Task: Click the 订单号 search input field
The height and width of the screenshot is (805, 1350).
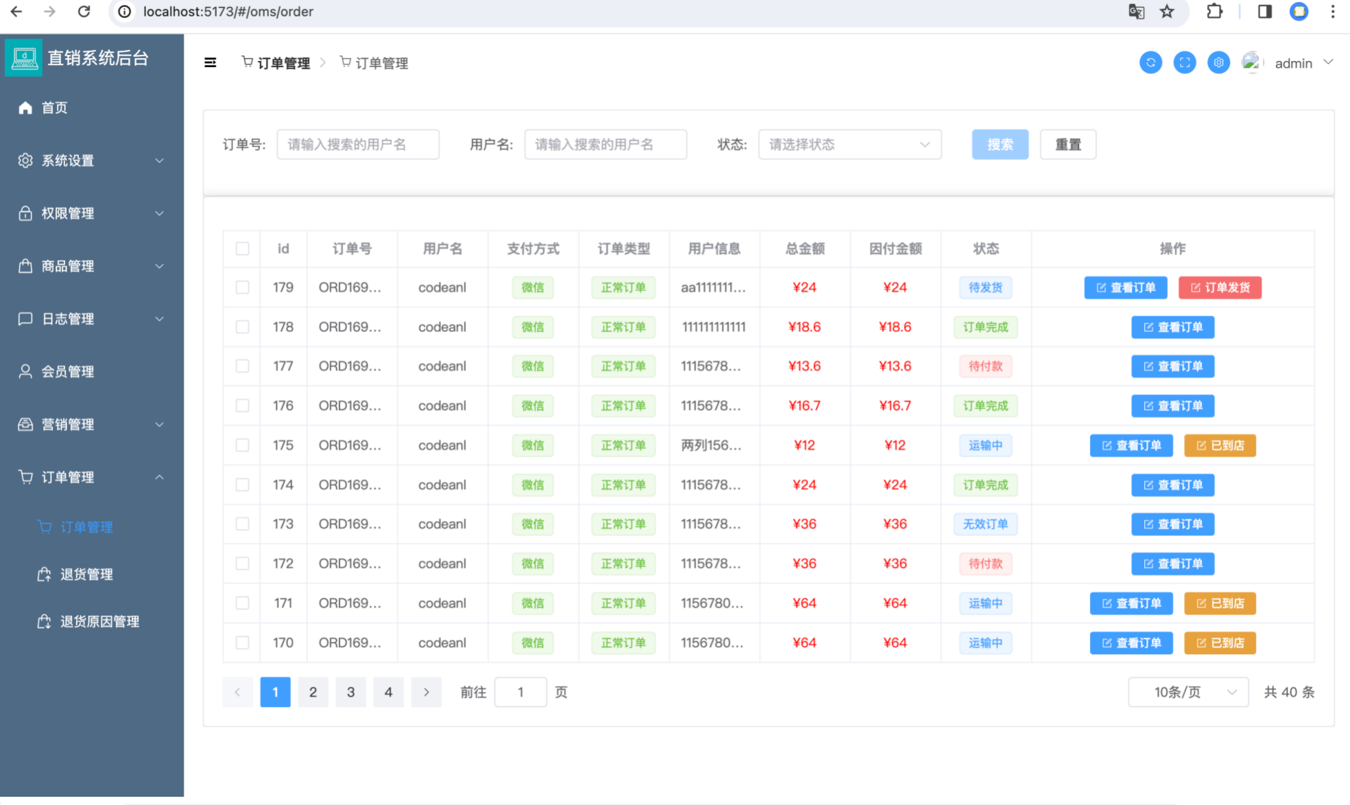Action: click(357, 145)
